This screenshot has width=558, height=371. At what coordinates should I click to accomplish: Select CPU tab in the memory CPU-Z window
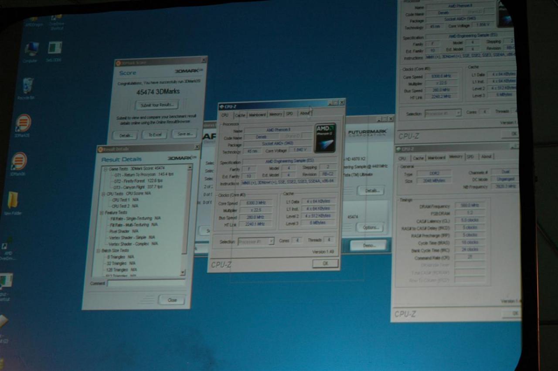[402, 158]
